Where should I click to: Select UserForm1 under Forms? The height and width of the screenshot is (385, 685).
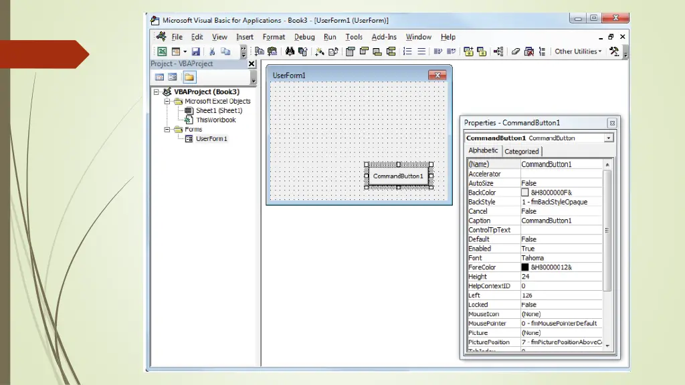[x=211, y=139]
